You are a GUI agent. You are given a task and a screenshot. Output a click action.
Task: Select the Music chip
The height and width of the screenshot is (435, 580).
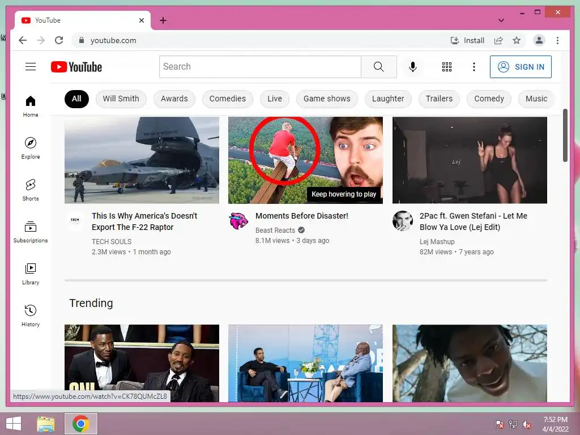click(536, 99)
